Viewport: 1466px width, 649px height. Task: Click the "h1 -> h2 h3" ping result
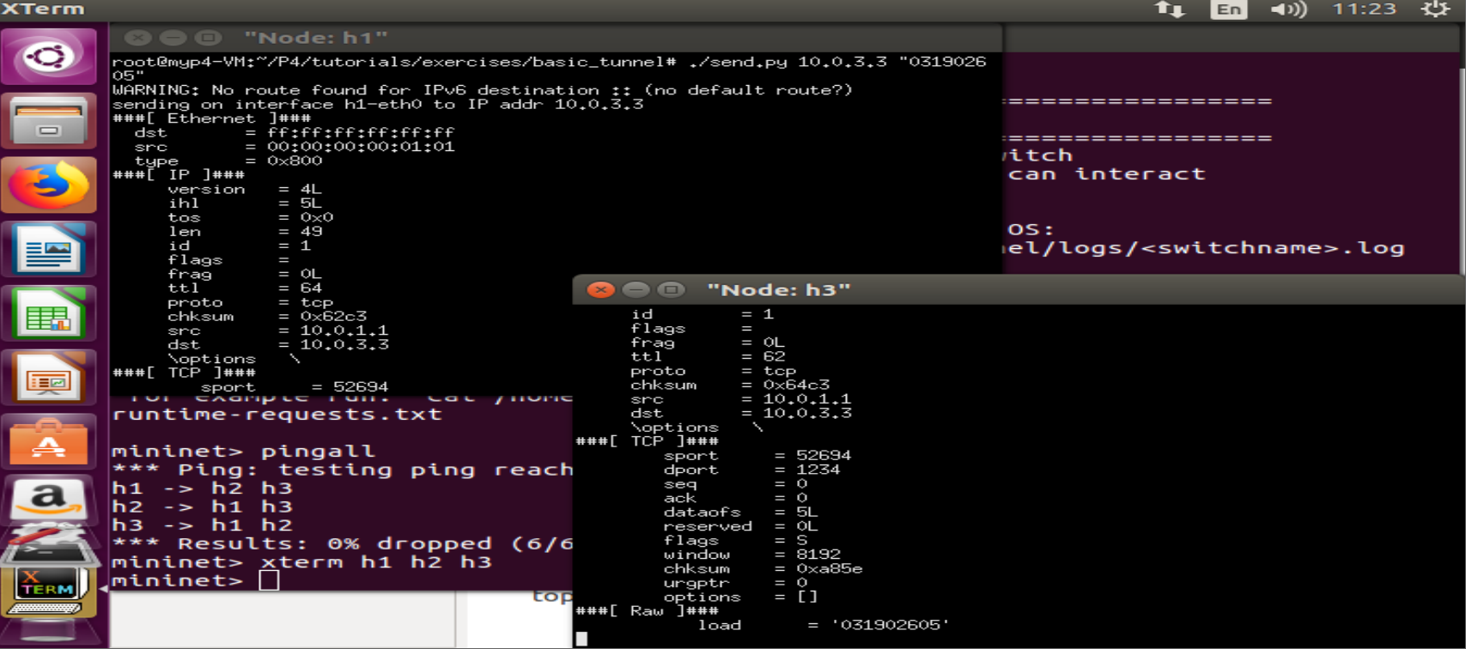pyautogui.click(x=202, y=488)
